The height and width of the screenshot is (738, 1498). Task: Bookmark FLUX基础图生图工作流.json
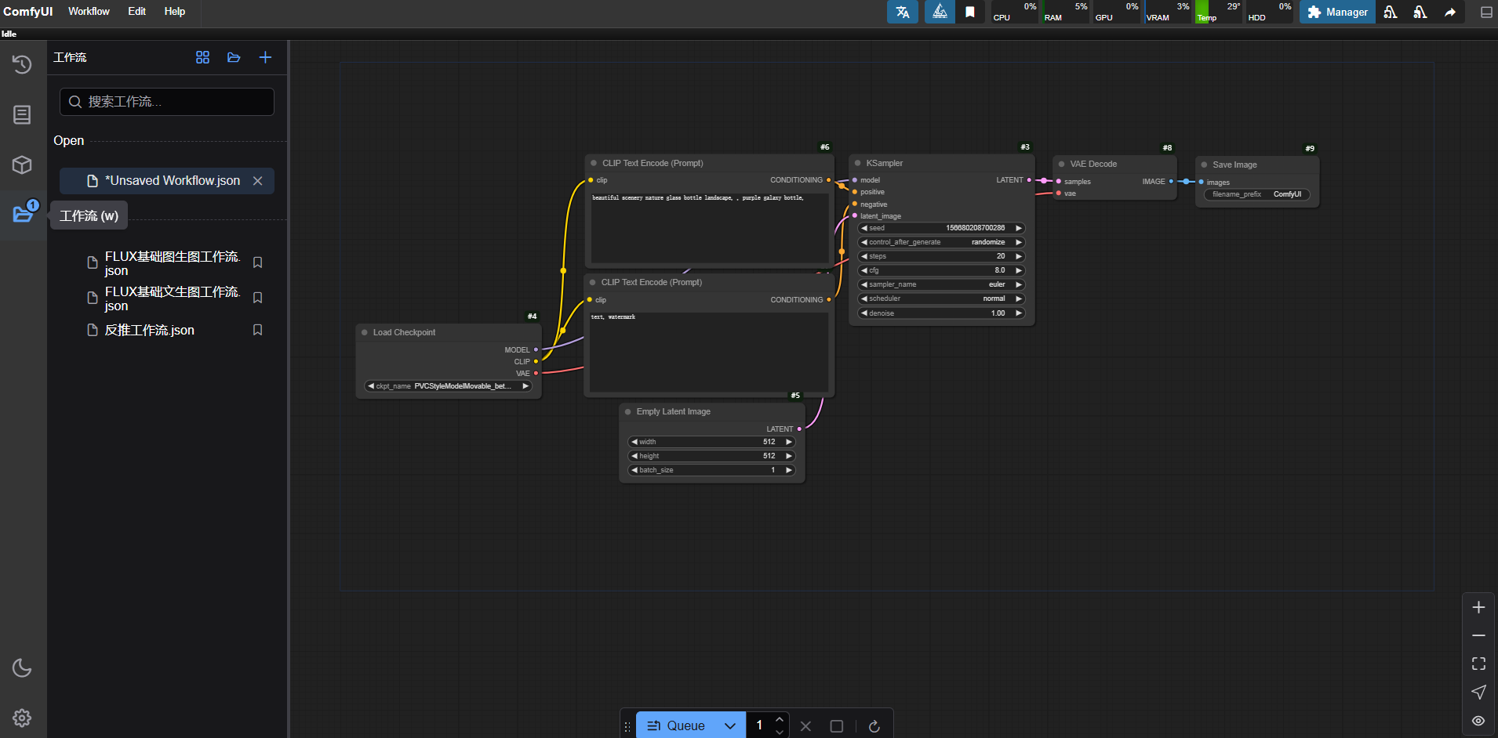pos(257,262)
